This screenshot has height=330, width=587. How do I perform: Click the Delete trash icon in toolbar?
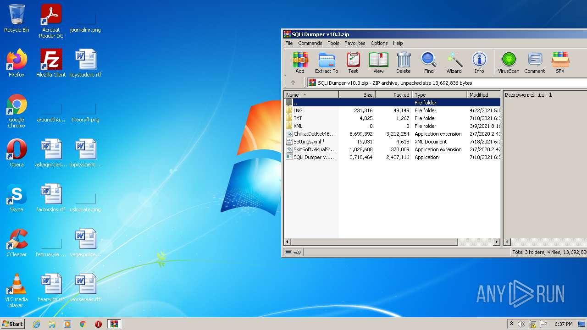click(404, 63)
